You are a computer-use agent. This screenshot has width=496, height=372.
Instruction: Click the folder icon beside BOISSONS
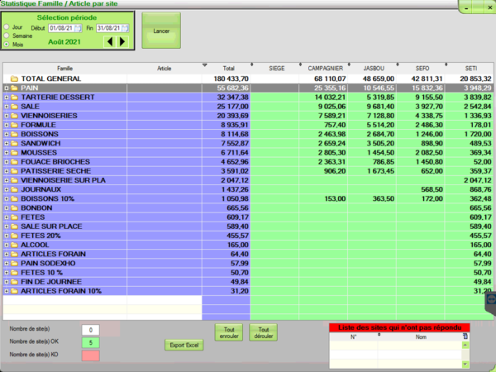tap(14, 133)
